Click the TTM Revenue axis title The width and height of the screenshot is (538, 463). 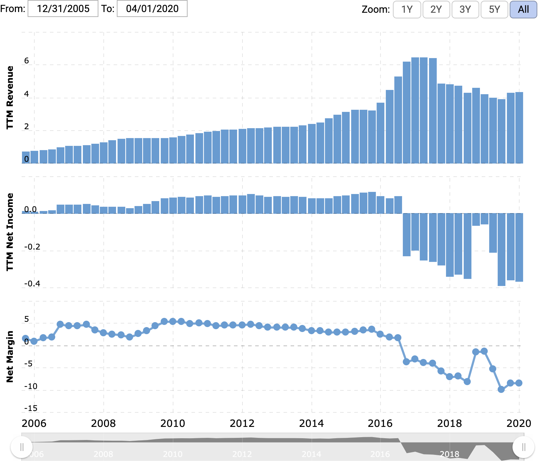coord(10,97)
